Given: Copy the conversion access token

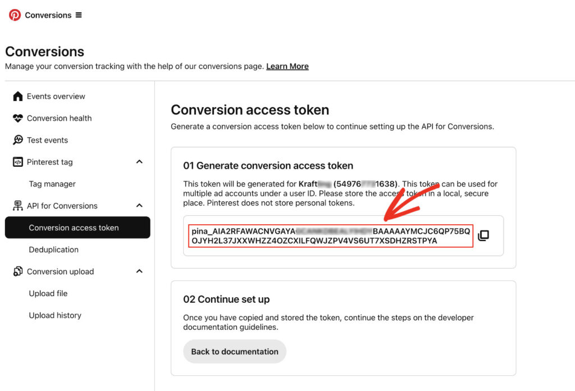Looking at the screenshot, I should pyautogui.click(x=483, y=235).
